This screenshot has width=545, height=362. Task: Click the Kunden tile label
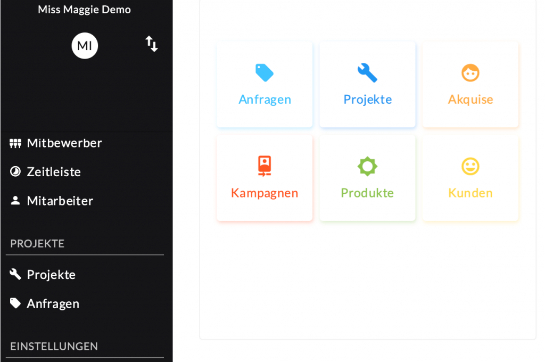click(x=470, y=193)
